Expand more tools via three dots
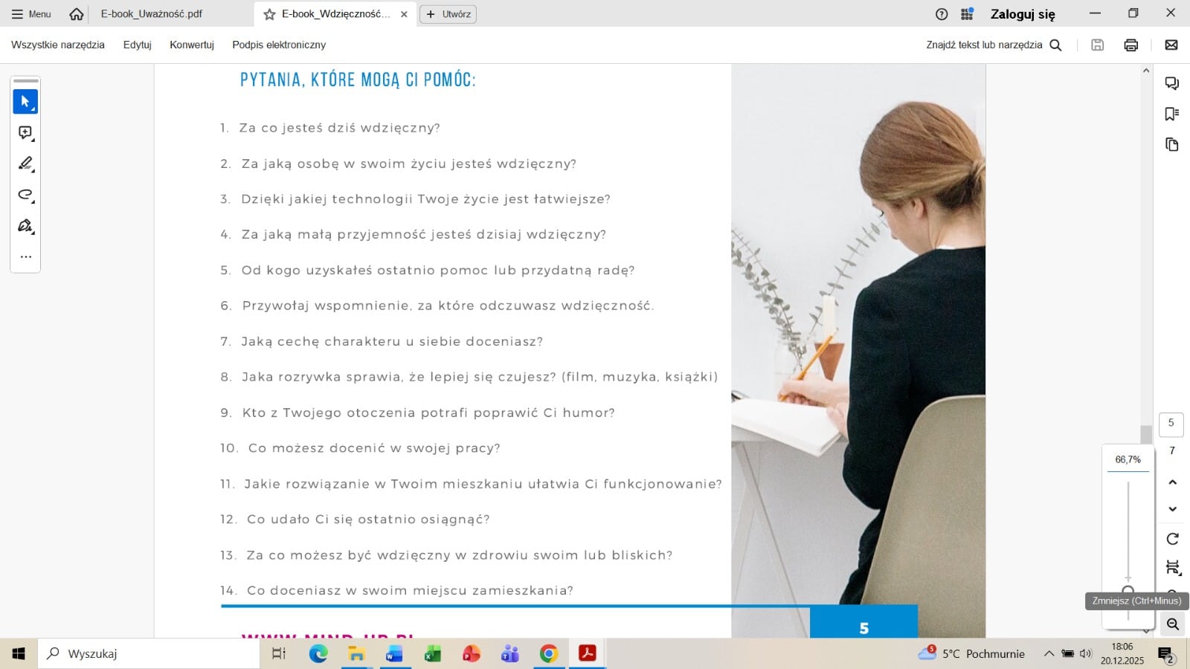Screen dimensions: 1190x669 pyautogui.click(x=25, y=257)
